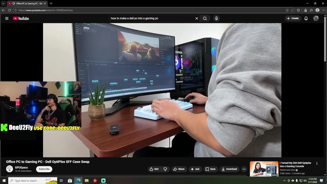Screen dimensions: 327x184
Task: Expand the tab search dropdown arrow
Action: coord(3,4)
